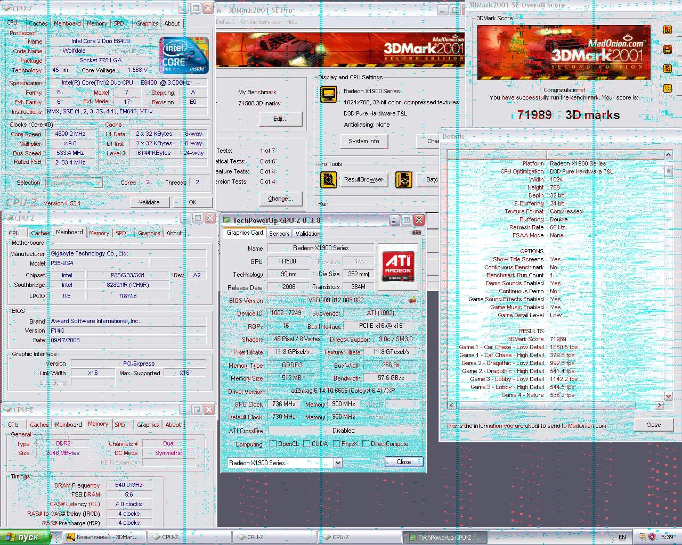Click the Details vertical scrollbar thumb
This screenshot has width=682, height=545.
(x=668, y=171)
